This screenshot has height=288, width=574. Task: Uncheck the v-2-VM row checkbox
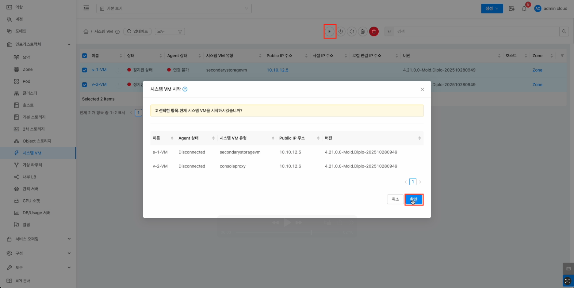[85, 85]
